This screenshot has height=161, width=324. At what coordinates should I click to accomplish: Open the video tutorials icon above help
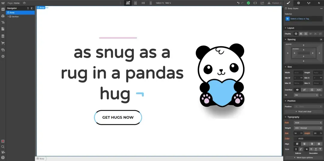[x=3, y=152]
